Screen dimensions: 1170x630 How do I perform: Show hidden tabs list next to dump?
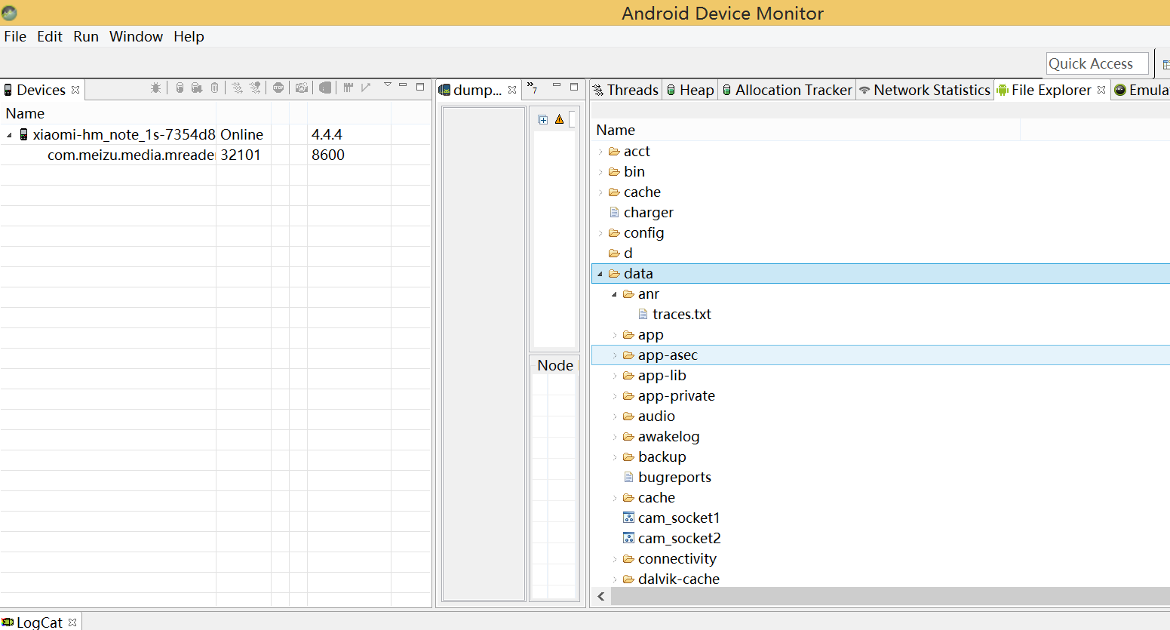coord(532,88)
